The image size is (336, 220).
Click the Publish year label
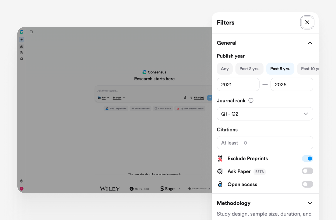pos(231,56)
